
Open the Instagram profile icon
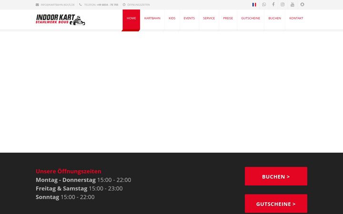click(282, 4)
